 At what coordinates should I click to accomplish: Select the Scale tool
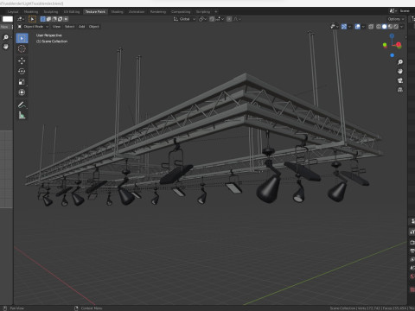[x=22, y=82]
